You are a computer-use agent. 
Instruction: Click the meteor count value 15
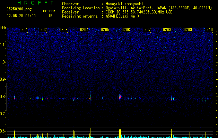[x=50, y=16]
